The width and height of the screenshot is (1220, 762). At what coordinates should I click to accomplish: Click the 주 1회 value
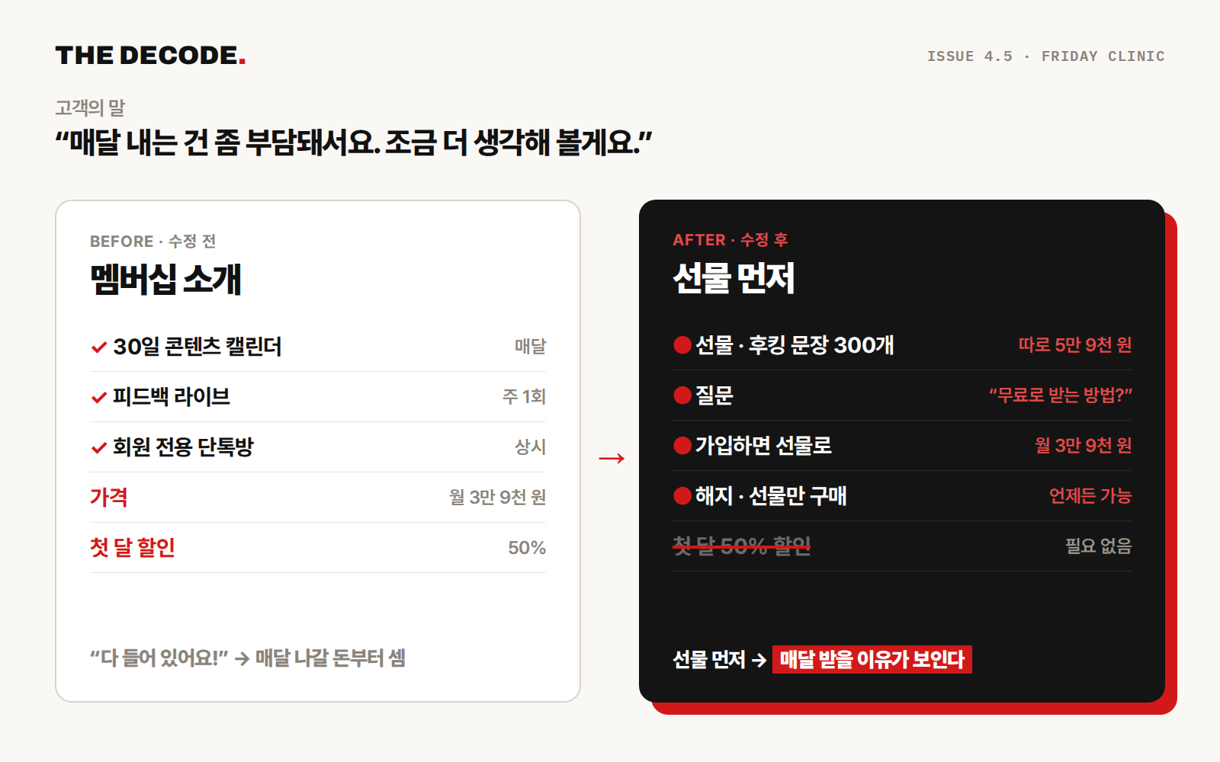tap(524, 396)
